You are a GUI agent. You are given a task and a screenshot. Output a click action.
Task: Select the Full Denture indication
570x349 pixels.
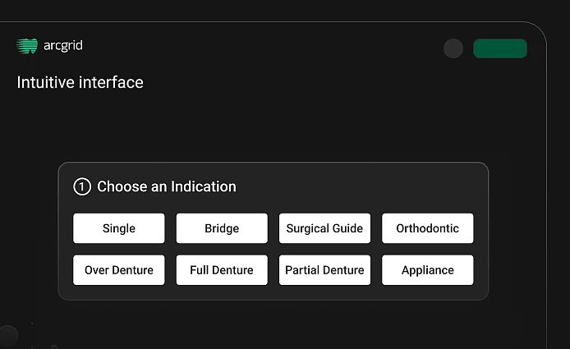(222, 270)
